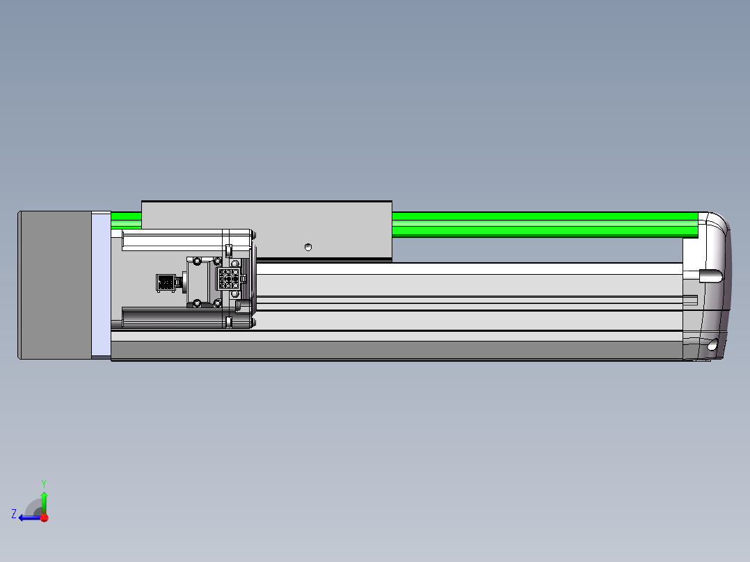Click the light gray aluminum rail body
This screenshot has height=562, width=750.
(x=469, y=296)
